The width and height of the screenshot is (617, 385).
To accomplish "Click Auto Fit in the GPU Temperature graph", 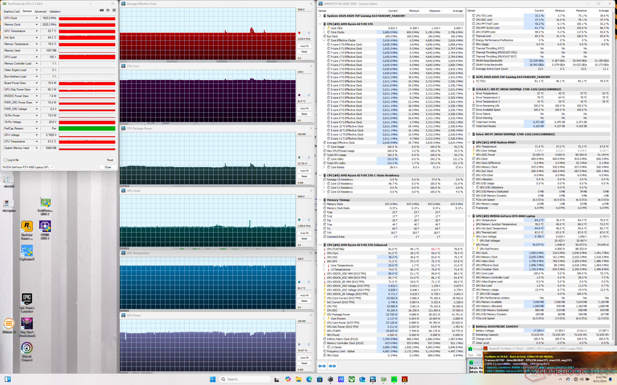I will 304,295.
